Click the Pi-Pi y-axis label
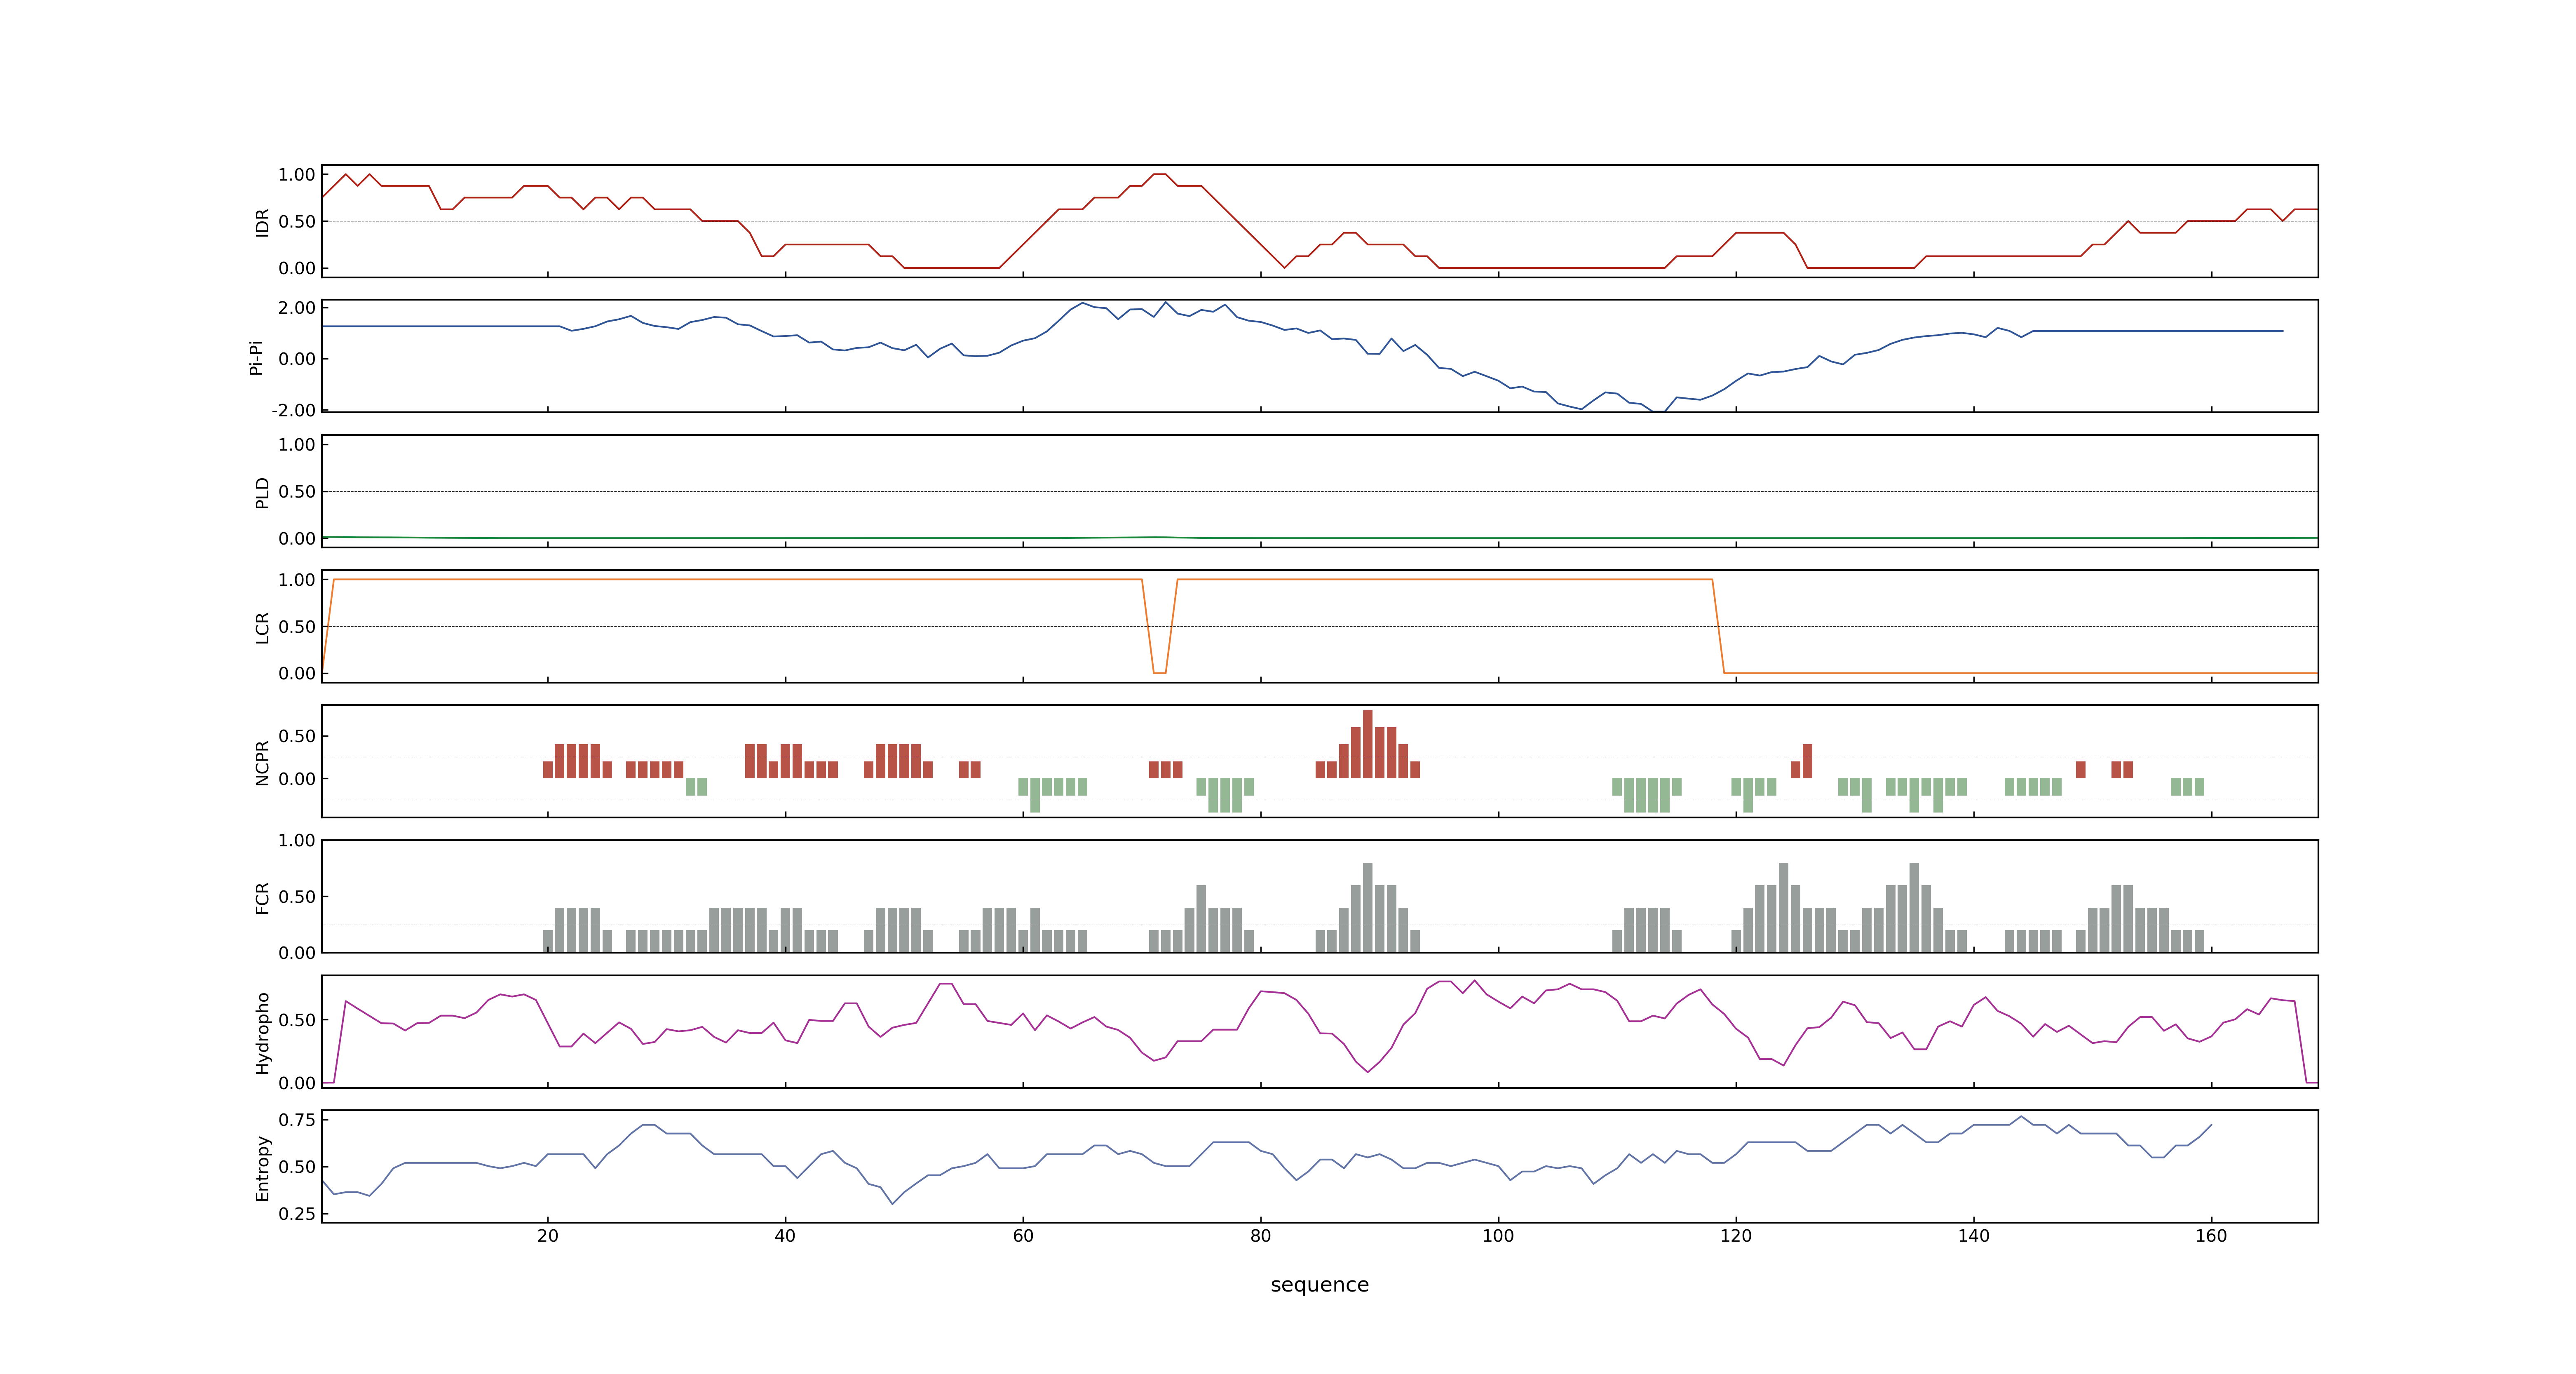 point(256,357)
